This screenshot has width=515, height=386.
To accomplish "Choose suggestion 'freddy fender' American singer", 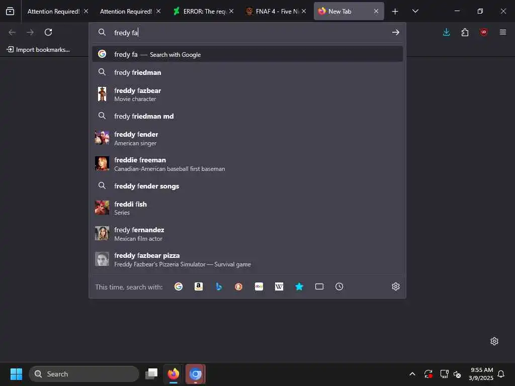I will tap(247, 138).
